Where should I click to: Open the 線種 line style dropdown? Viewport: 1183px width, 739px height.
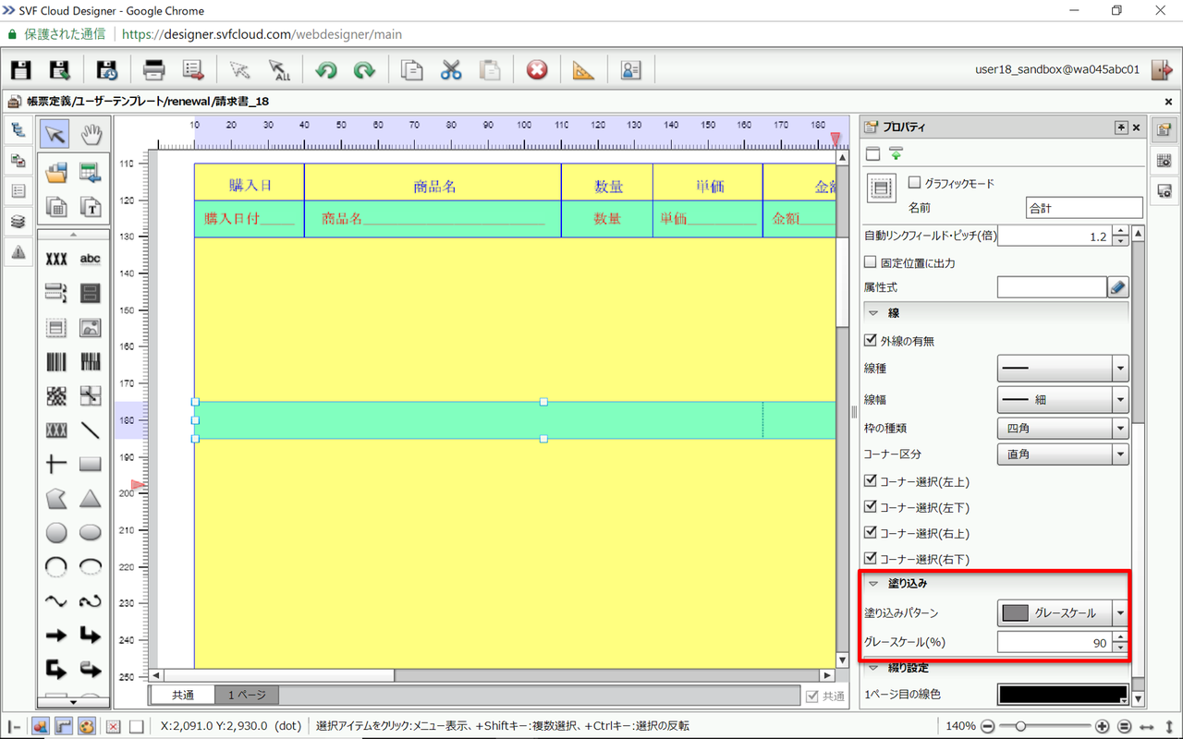click(1063, 369)
